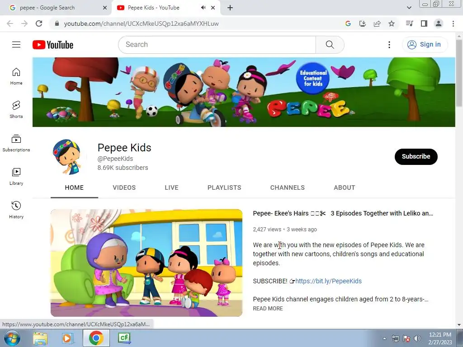Bookmark this page with the star

(392, 23)
